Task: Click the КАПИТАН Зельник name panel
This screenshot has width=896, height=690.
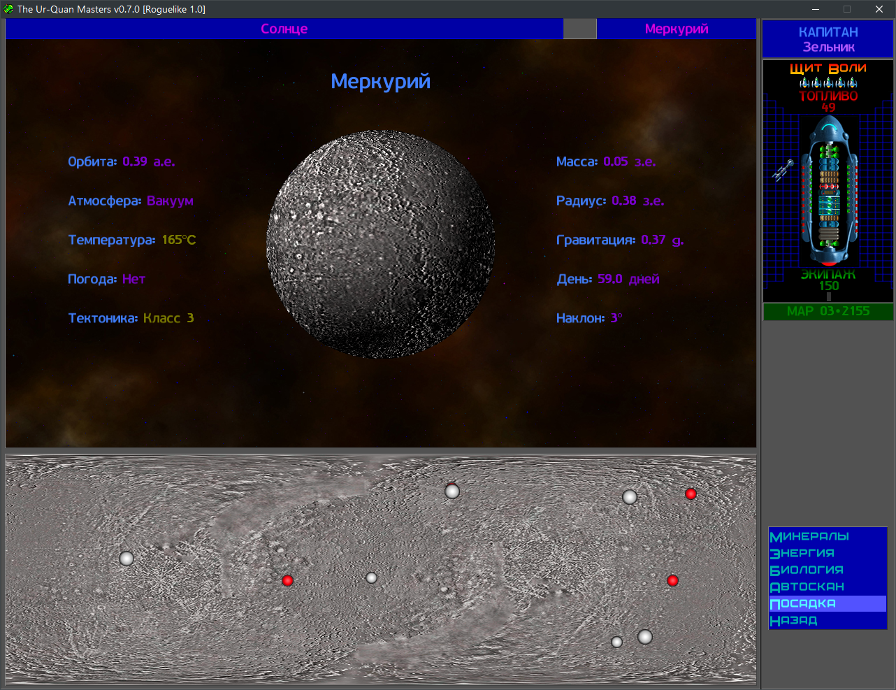Action: [x=828, y=39]
